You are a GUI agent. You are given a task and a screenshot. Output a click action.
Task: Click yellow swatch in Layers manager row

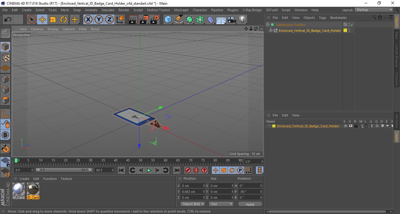(x=274, y=126)
